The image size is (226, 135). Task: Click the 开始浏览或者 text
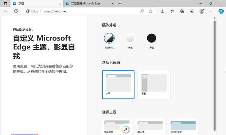(x=23, y=30)
